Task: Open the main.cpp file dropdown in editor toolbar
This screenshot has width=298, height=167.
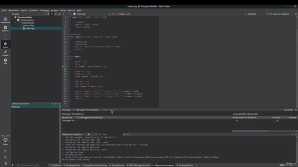Action: pyautogui.click(x=92, y=14)
